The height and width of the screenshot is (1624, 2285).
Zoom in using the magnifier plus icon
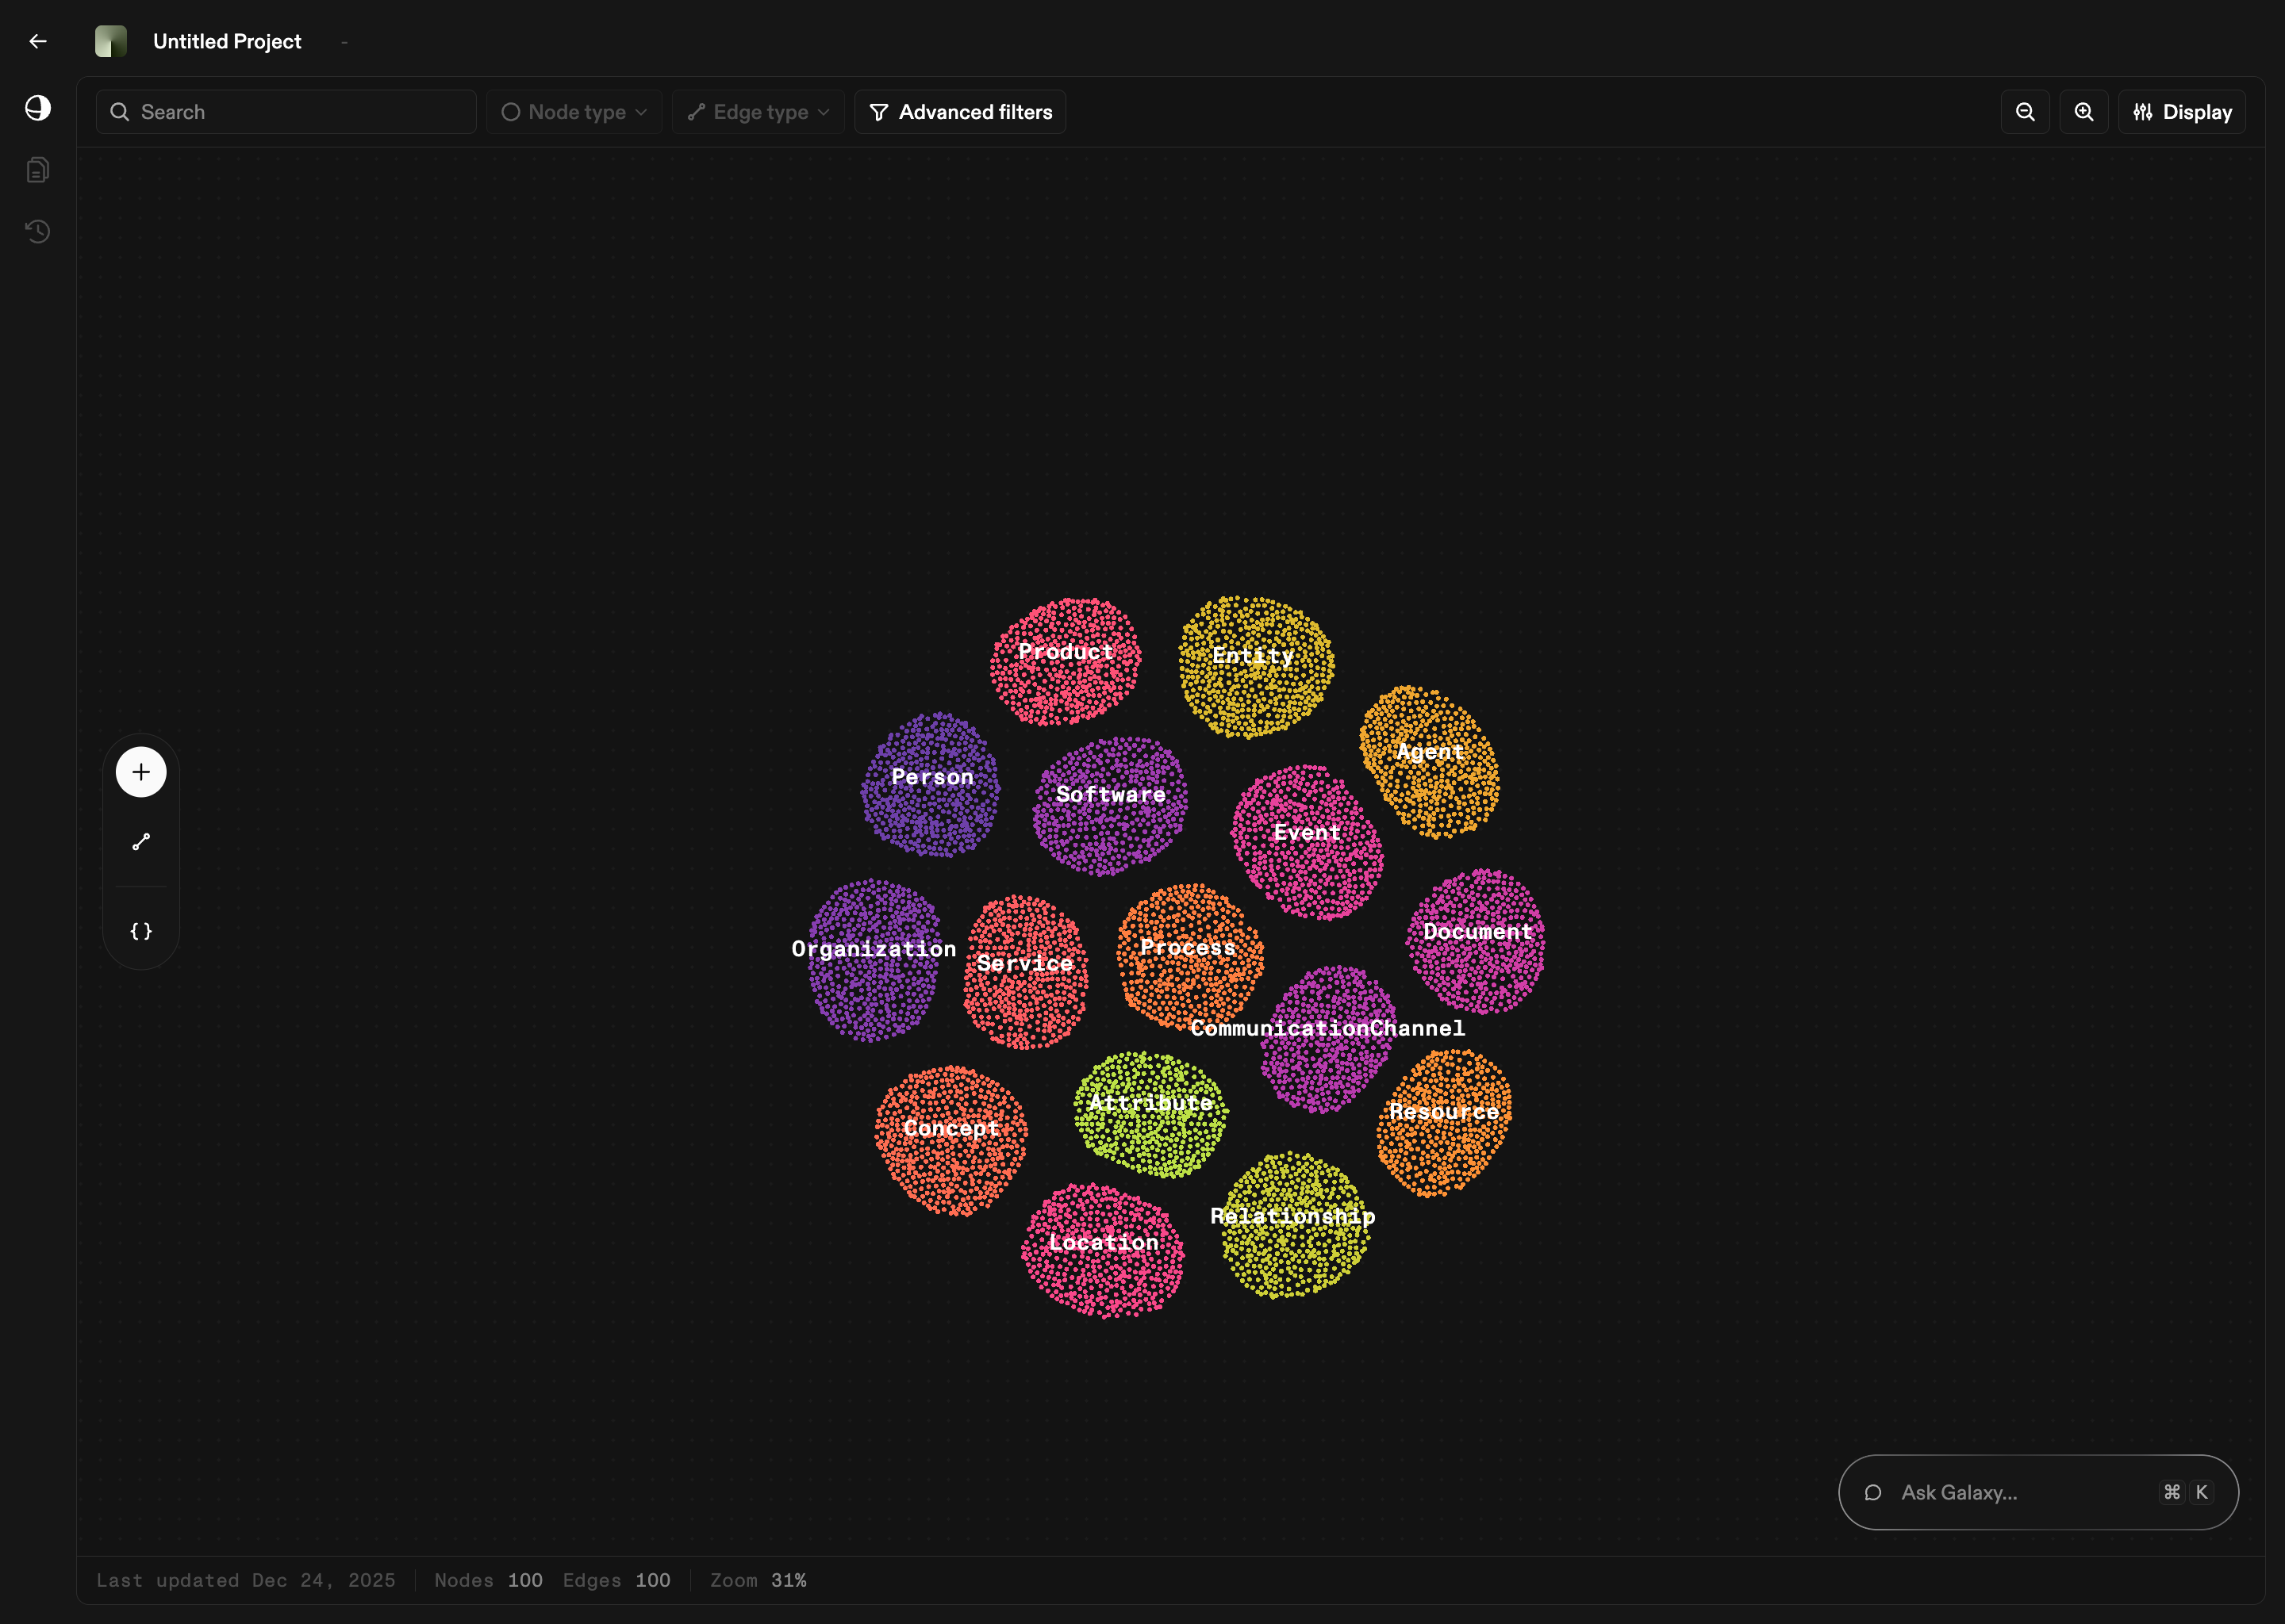pos(2084,111)
